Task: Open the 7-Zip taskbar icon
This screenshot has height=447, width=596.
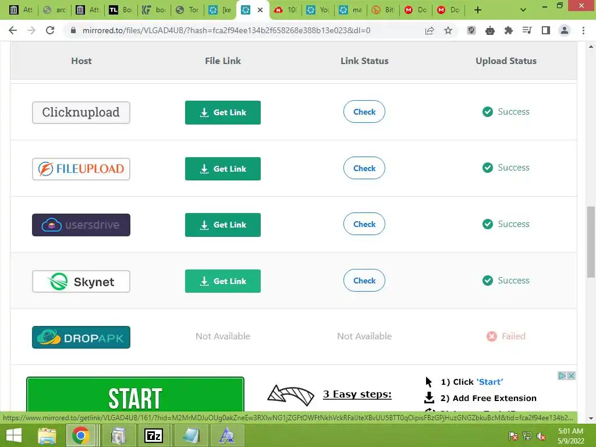Action: pos(154,435)
